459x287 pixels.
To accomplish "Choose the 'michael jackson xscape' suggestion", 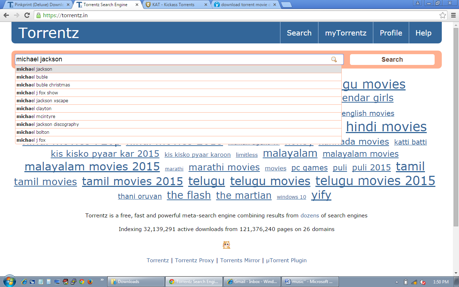I will [178, 100].
